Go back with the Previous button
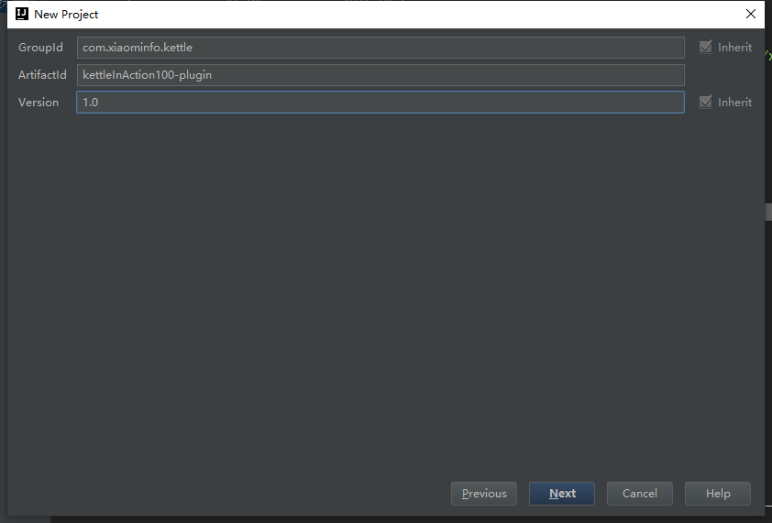This screenshot has width=772, height=523. [484, 494]
